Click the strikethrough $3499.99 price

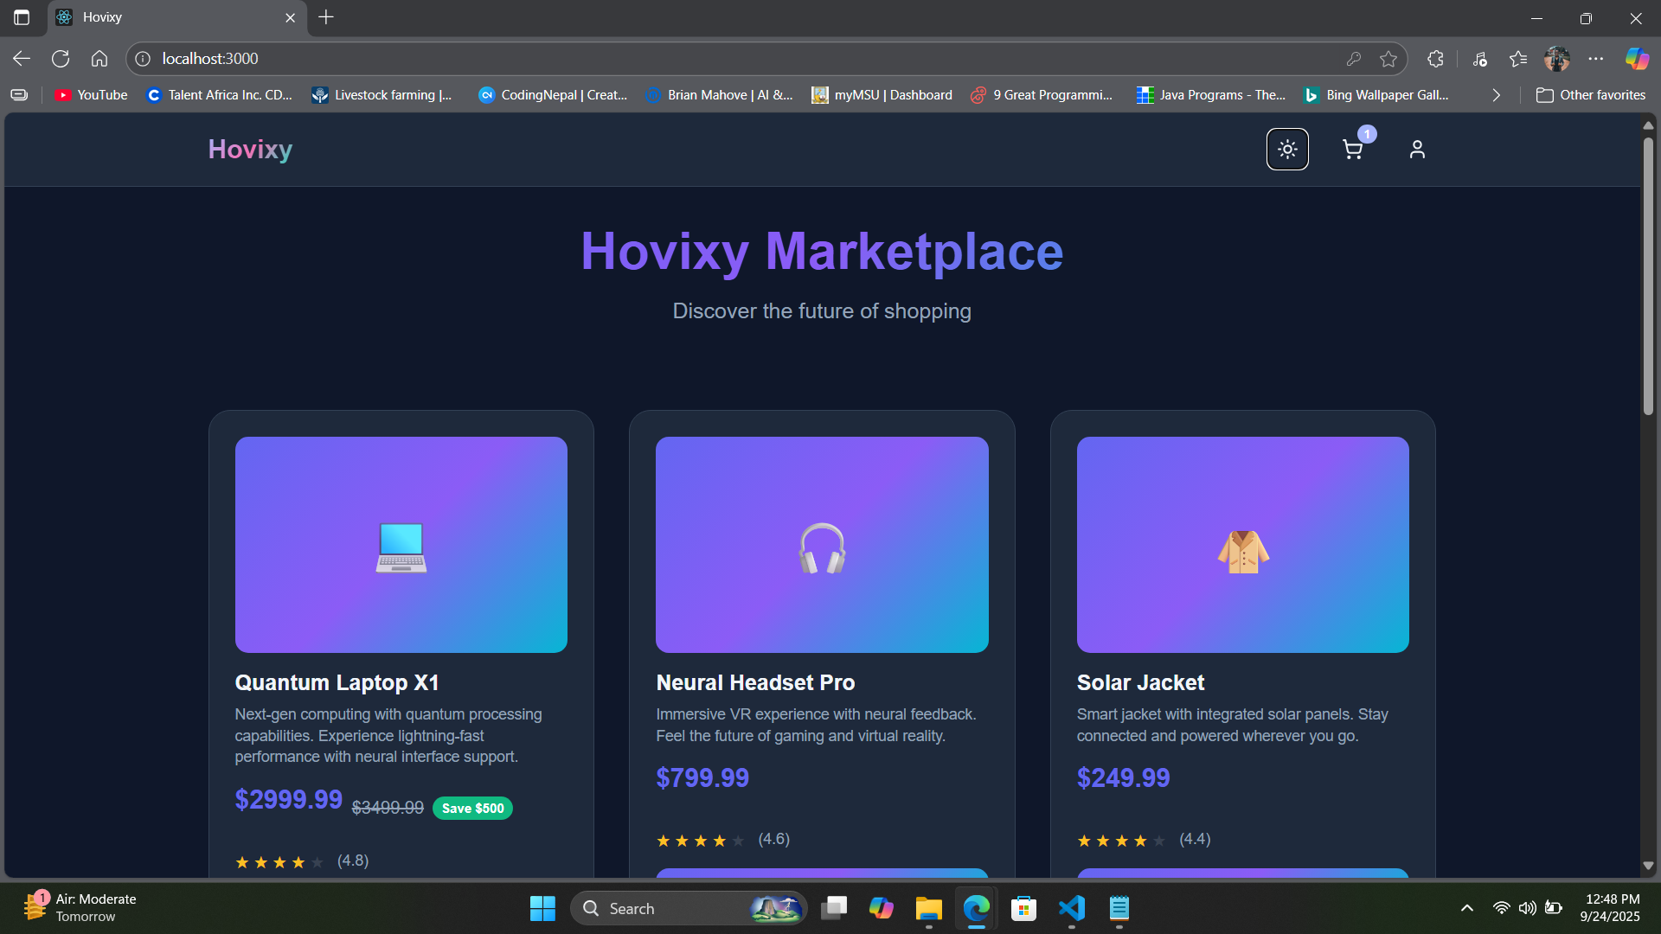tap(388, 808)
